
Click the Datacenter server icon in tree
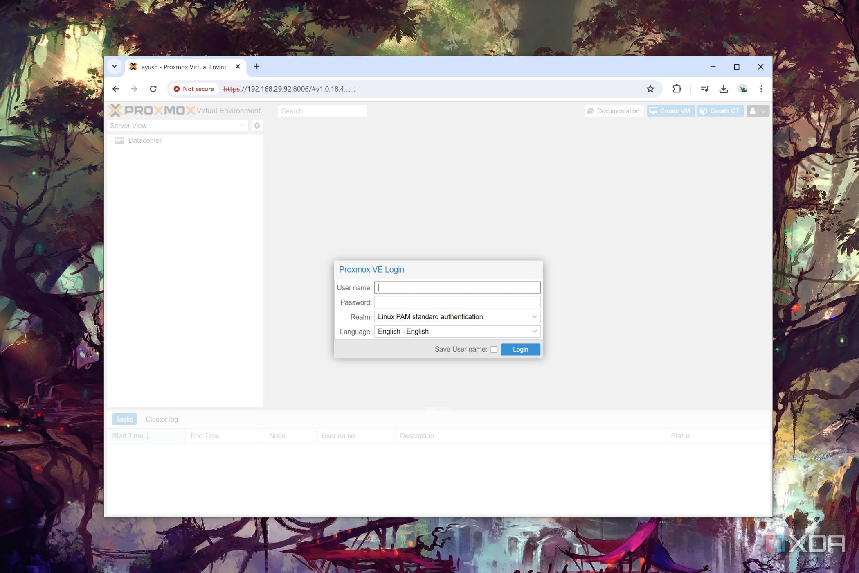119,140
